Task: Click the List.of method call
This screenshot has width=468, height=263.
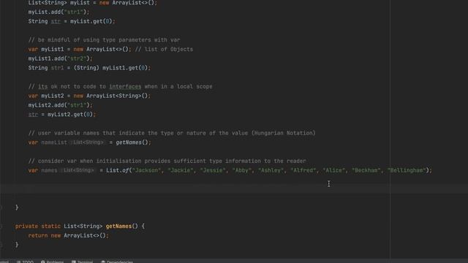Action: (118, 170)
